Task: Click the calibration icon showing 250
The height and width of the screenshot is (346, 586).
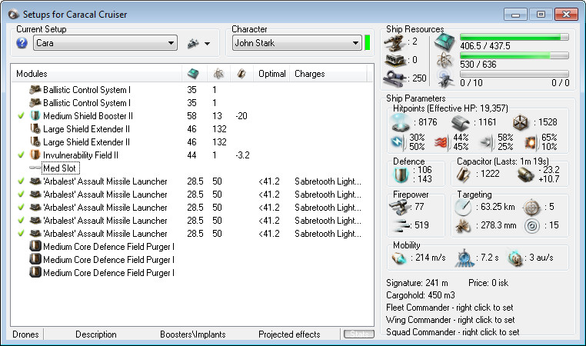Action: pos(398,77)
